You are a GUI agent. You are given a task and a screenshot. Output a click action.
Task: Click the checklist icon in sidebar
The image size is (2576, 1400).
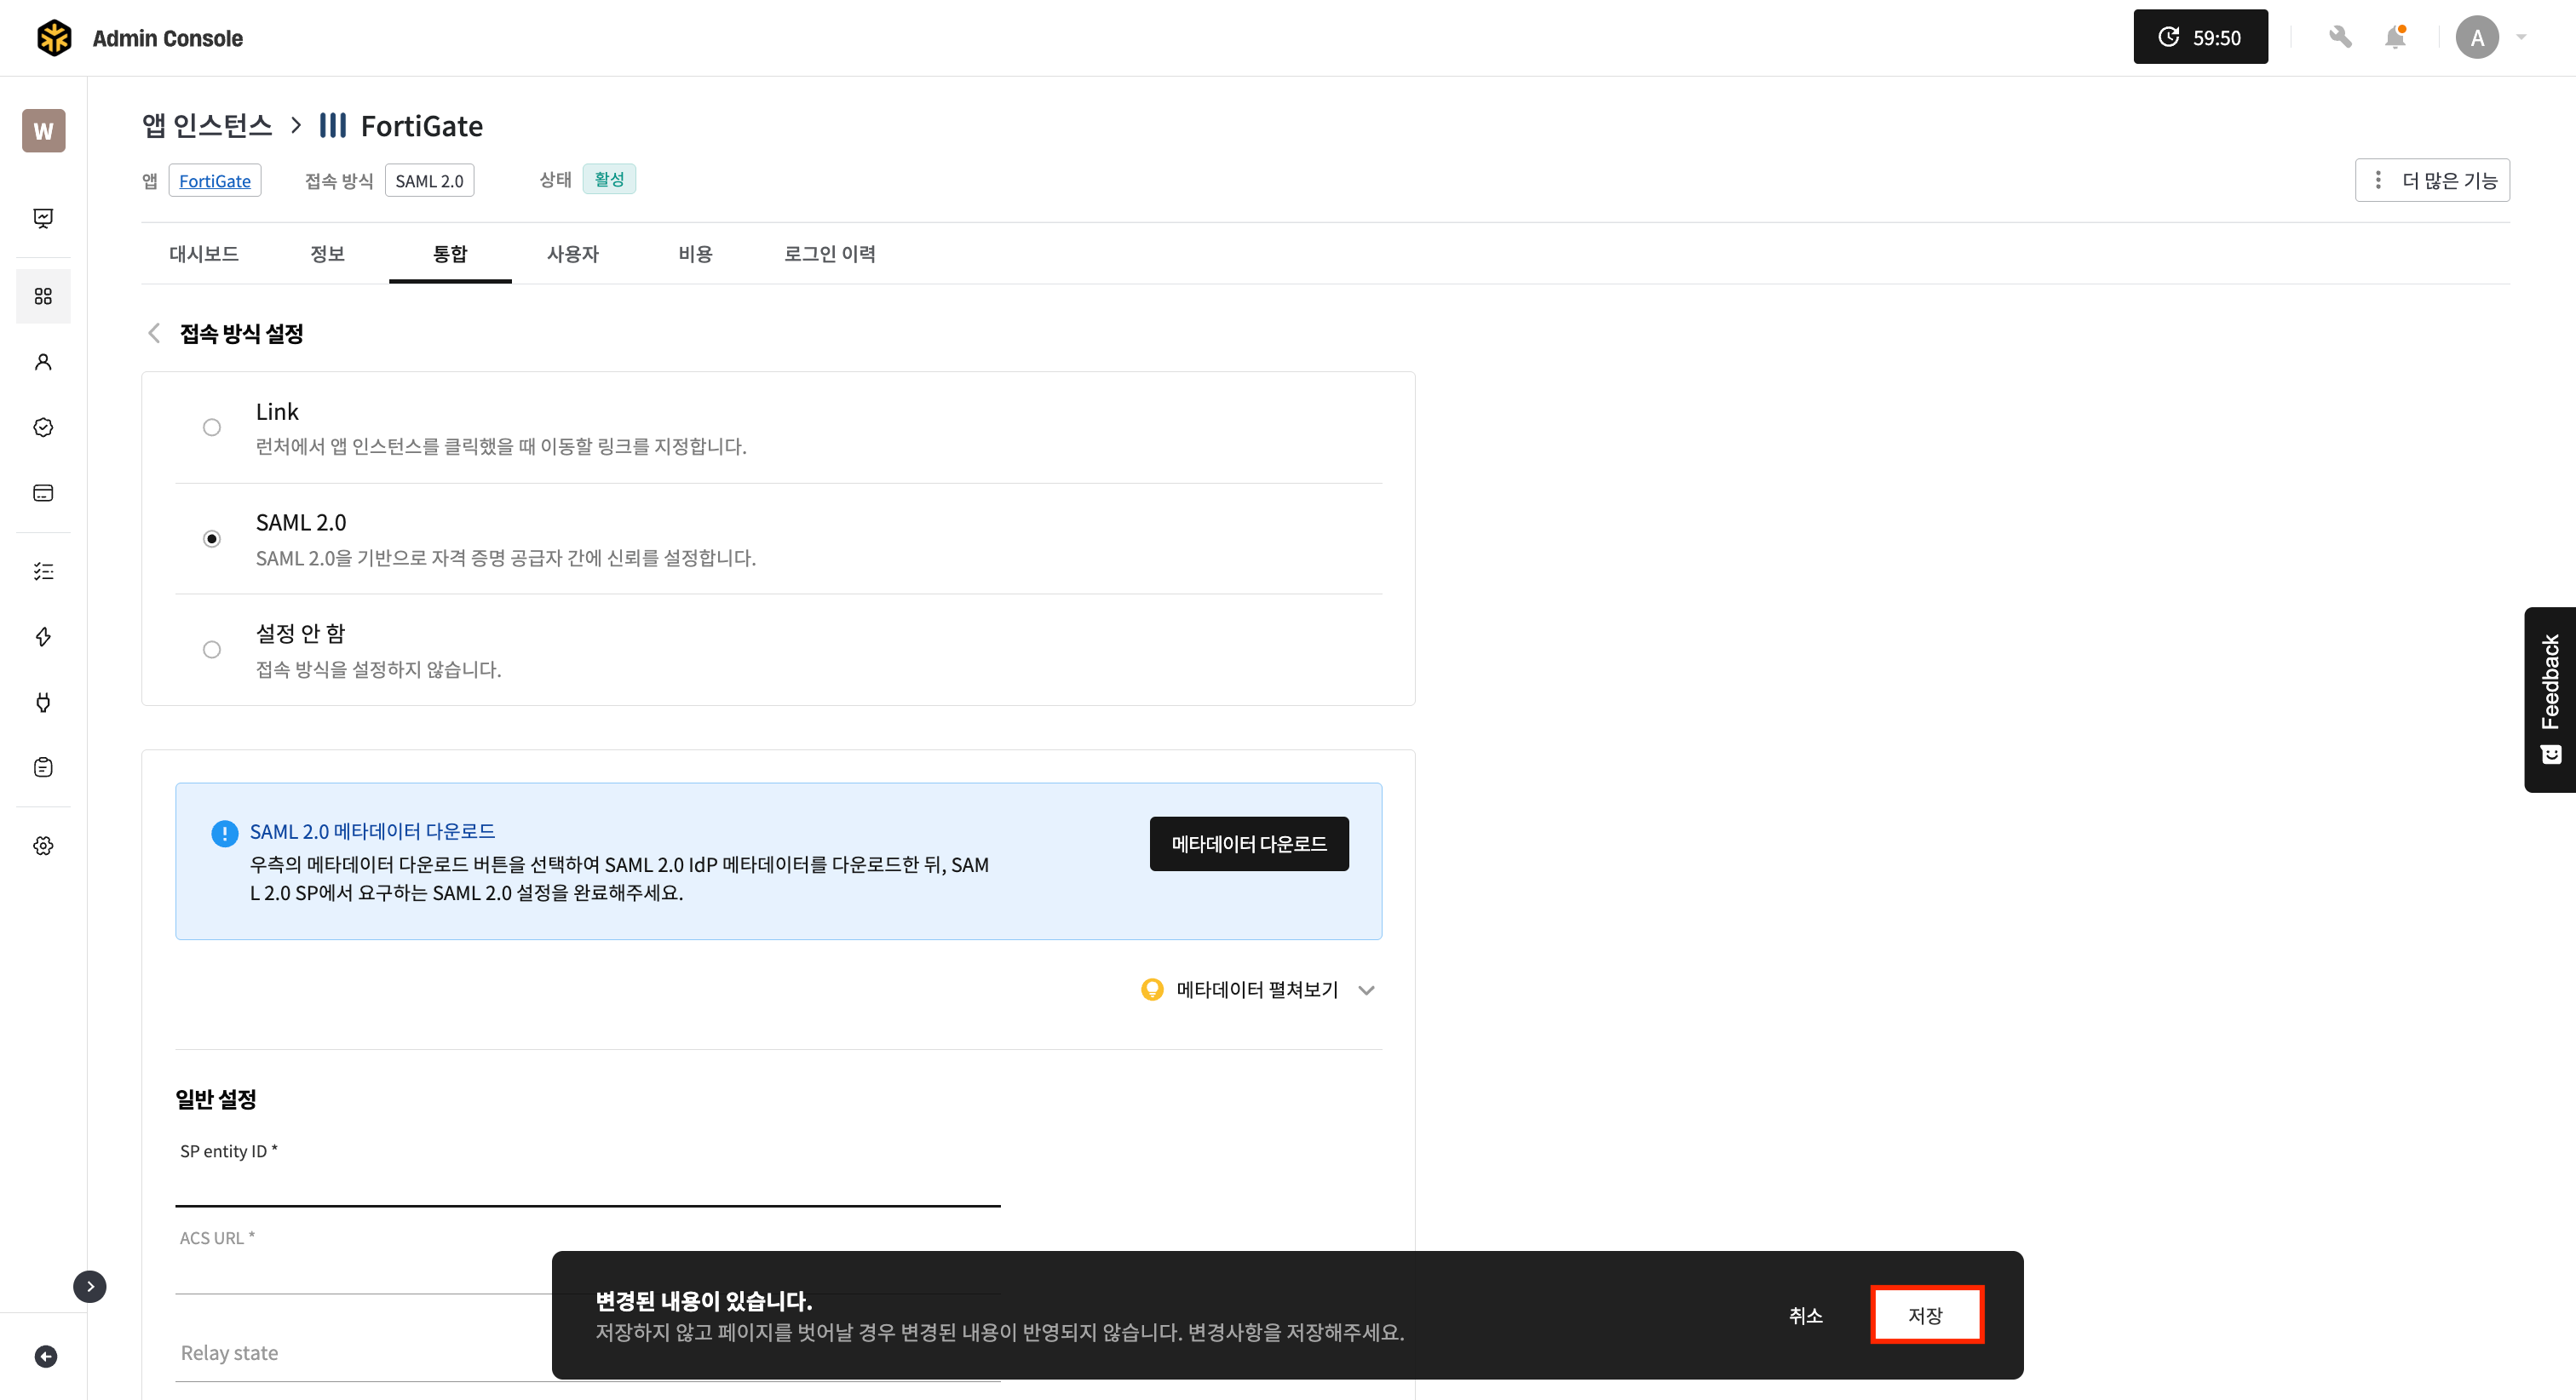click(x=43, y=571)
